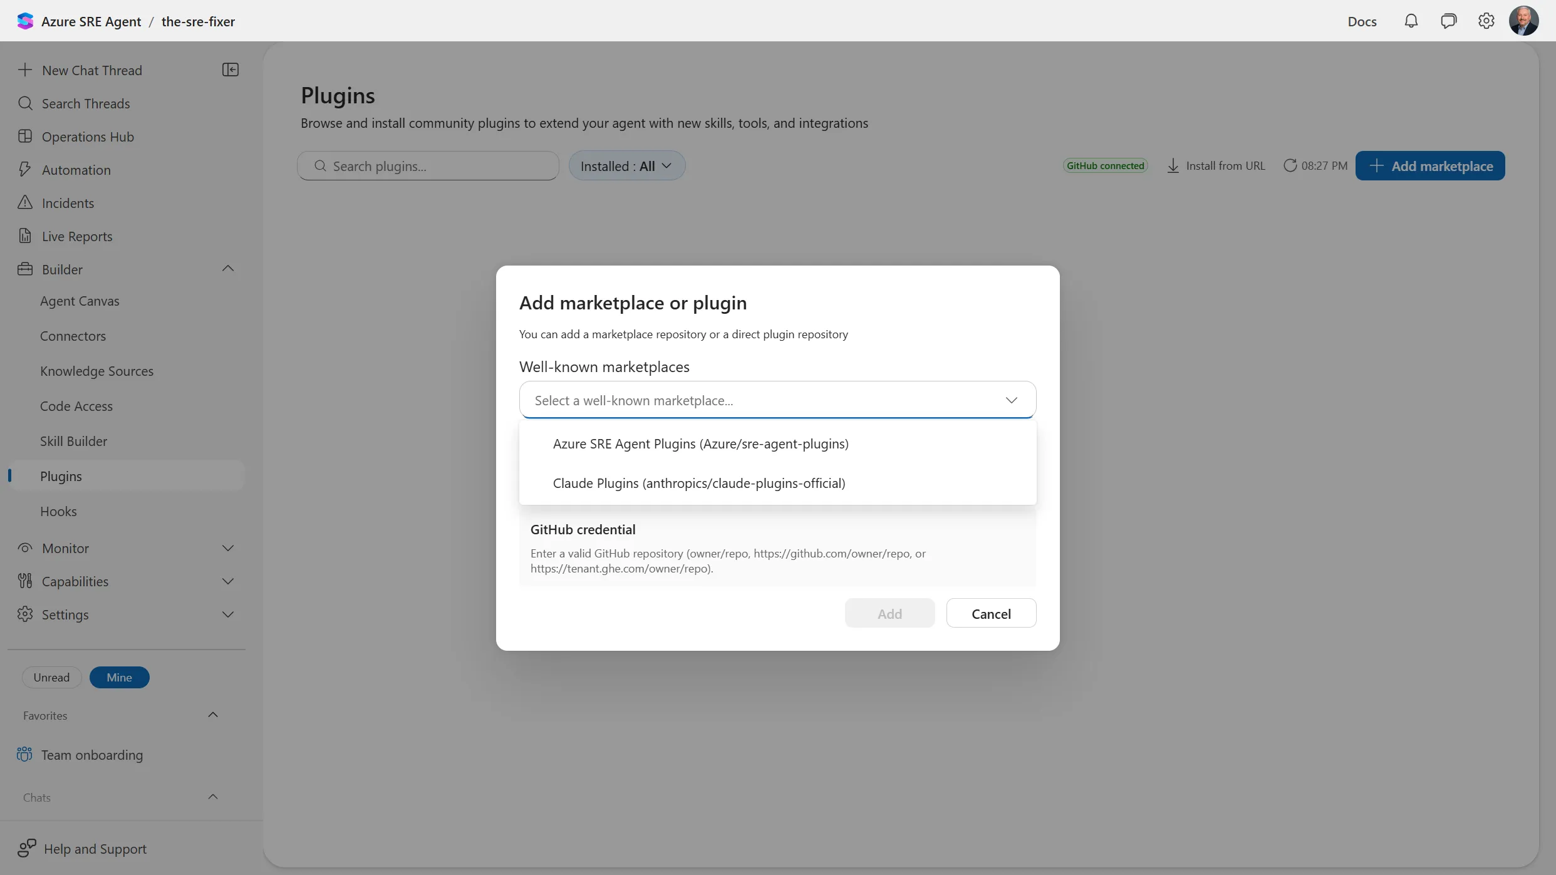Open Knowledge Sources page
The height and width of the screenshot is (875, 1556).
[x=96, y=371]
